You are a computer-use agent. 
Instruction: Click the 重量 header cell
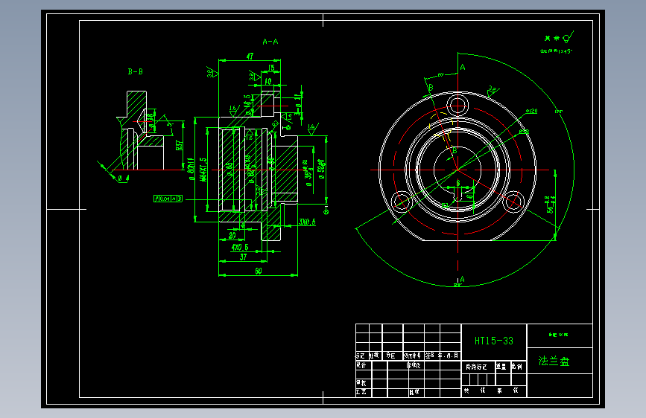click(501, 366)
